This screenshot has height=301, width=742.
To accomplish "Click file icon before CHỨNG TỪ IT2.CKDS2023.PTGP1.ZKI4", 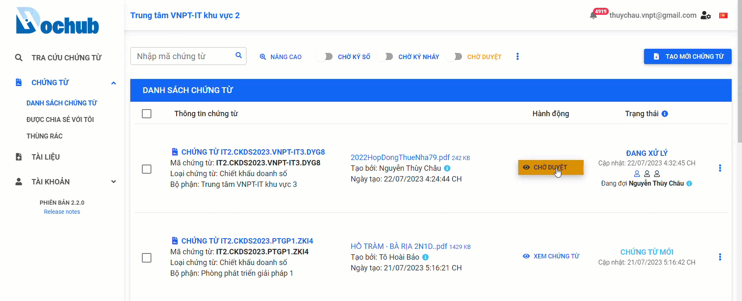I will point(175,241).
